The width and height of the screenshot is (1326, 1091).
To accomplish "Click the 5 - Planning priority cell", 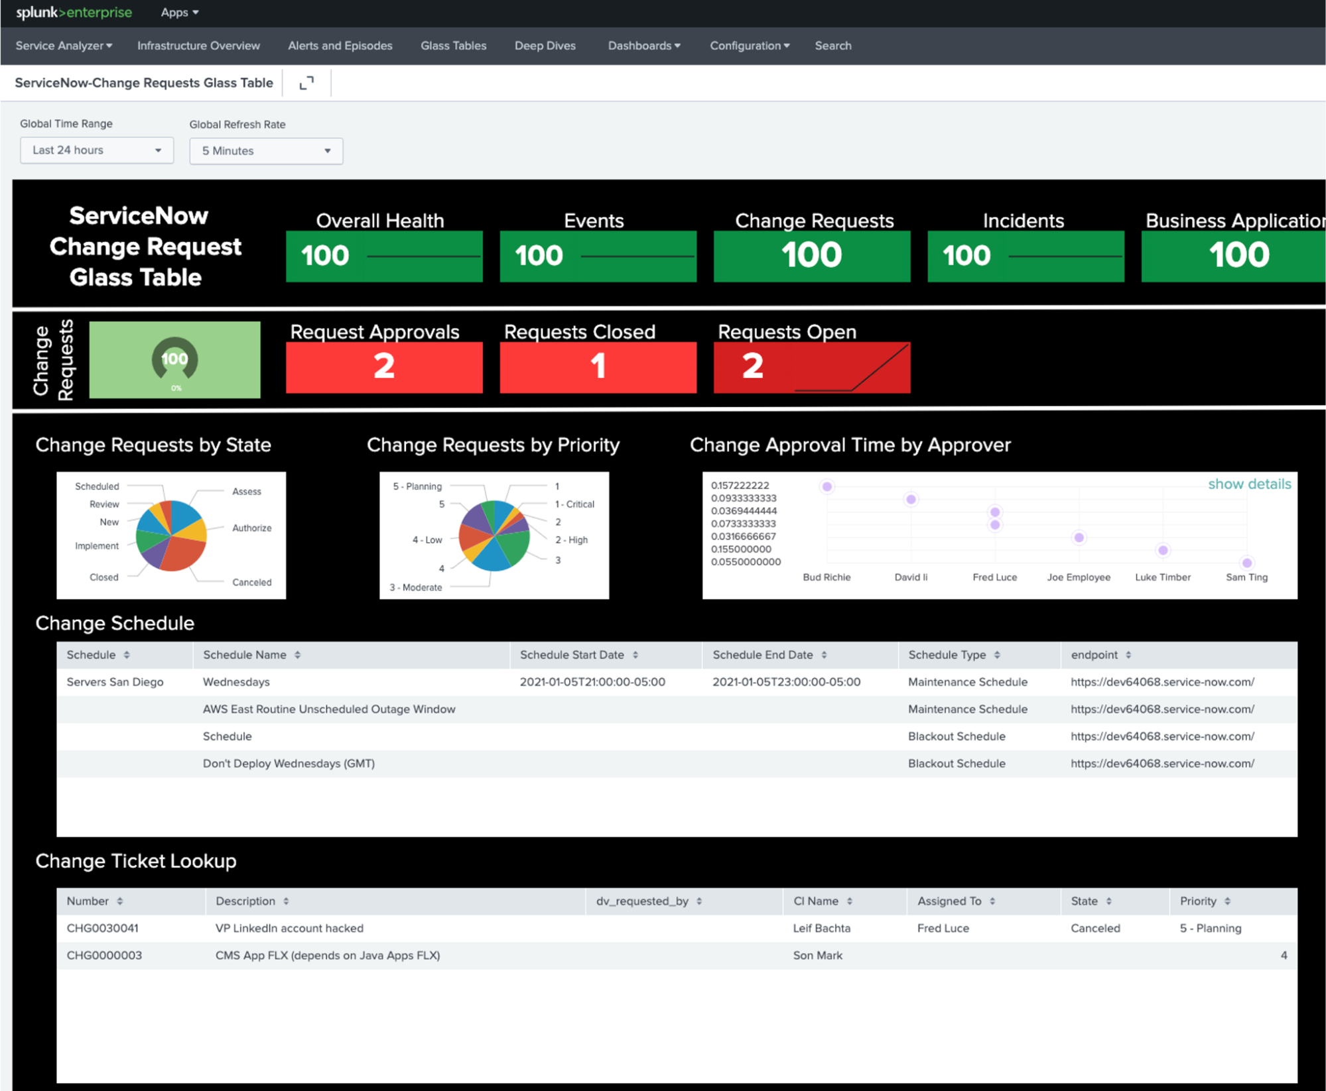I will (x=1211, y=929).
